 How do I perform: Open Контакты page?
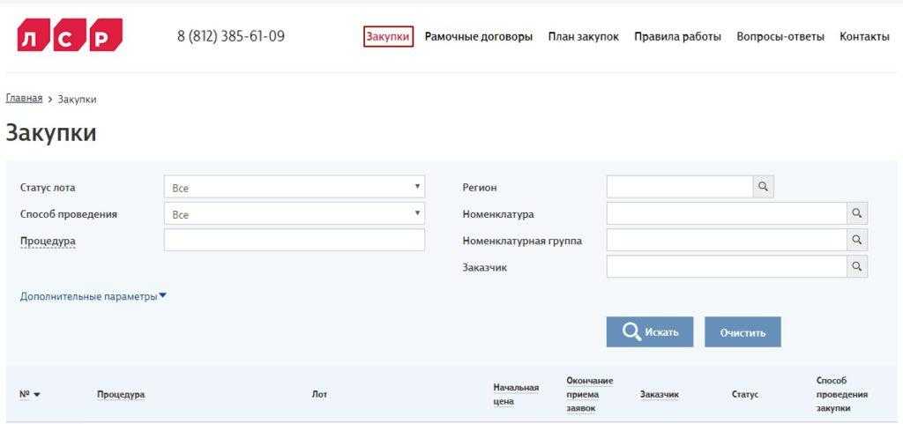[864, 37]
